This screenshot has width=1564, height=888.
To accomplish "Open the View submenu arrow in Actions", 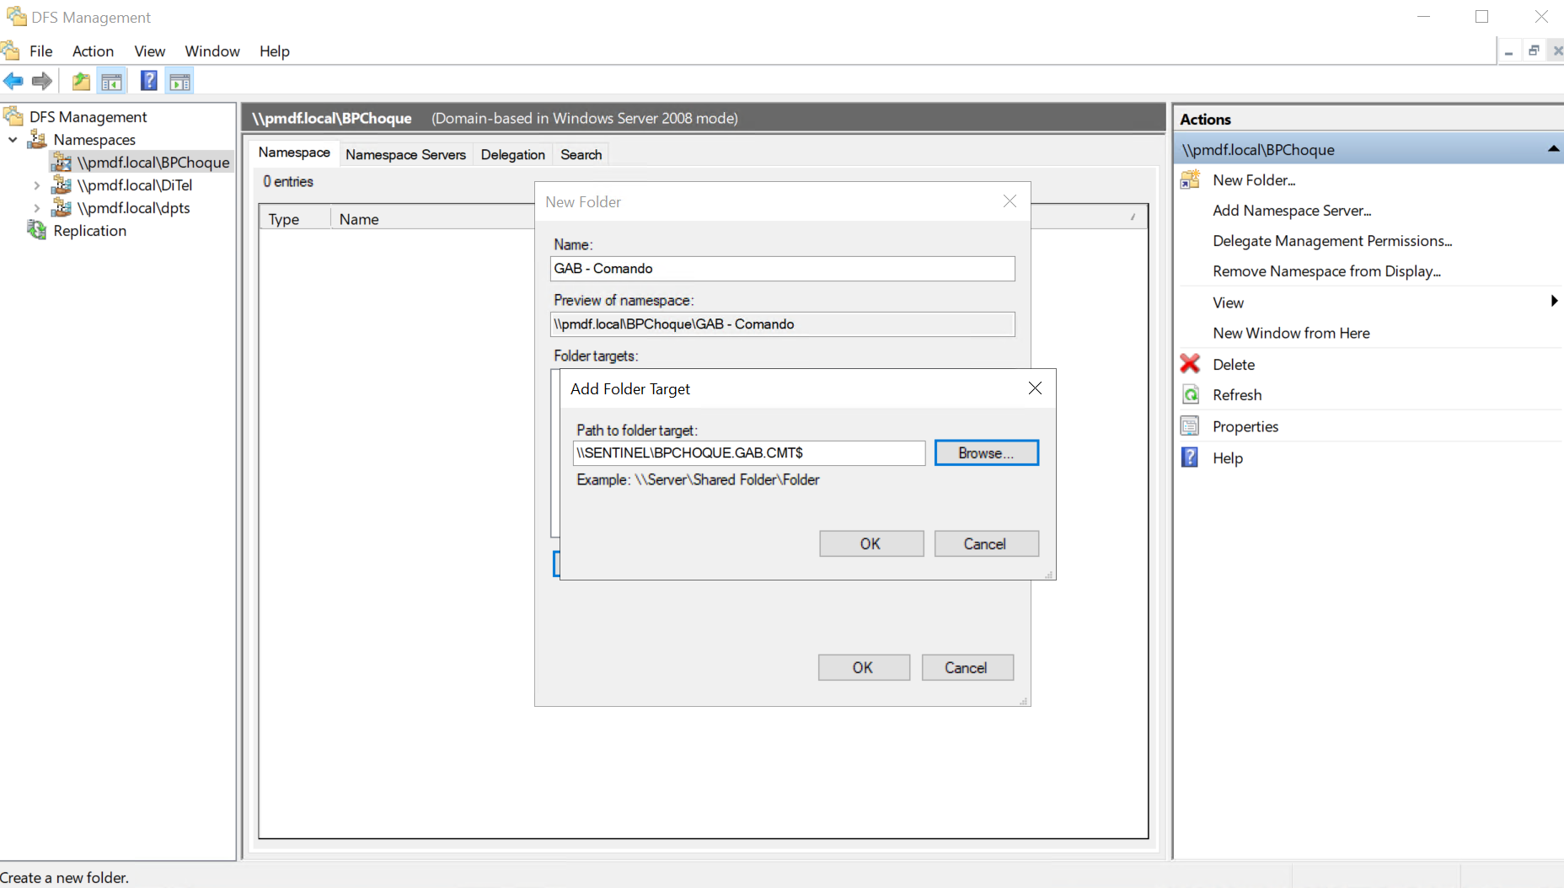I will (x=1553, y=302).
